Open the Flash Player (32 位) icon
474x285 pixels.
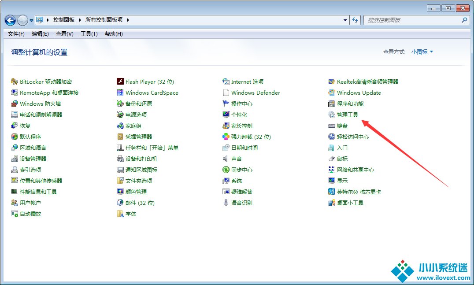(120, 81)
